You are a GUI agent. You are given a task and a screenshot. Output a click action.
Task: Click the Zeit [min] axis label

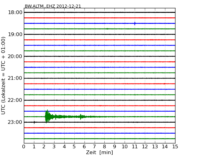click(99, 152)
